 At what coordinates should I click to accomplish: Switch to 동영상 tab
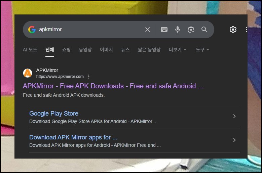pos(85,49)
